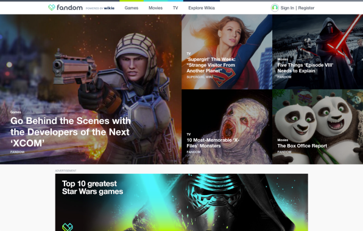Click the Sign In link

(287, 8)
